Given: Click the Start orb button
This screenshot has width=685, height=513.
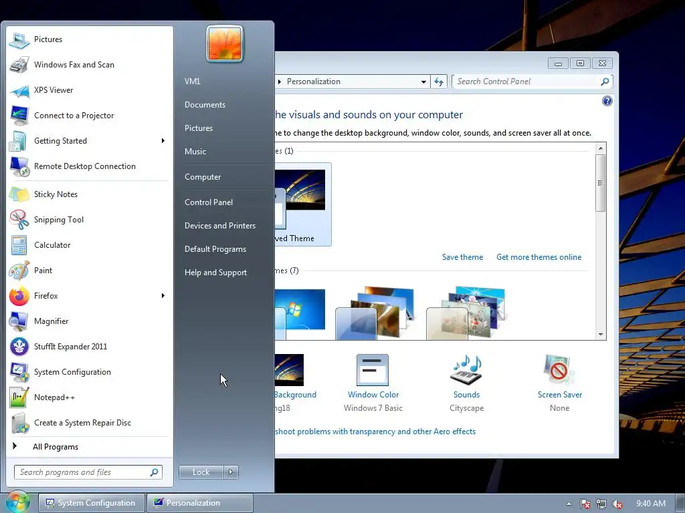Looking at the screenshot, I should click(17, 502).
